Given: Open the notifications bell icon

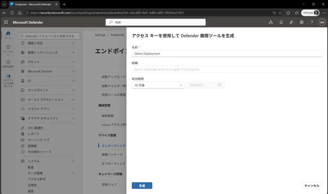Looking at the screenshot, I should [x=281, y=22].
